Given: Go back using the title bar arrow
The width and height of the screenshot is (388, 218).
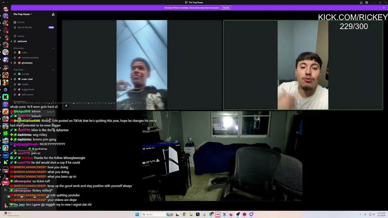Looking at the screenshot, I should click(x=3, y=2).
